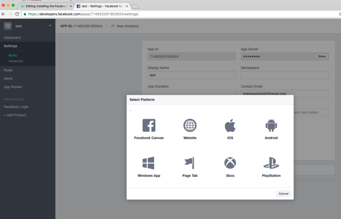Viewport: 341px width, 219px height.
Task: Switch to test - Settings Facebook tab
Action: 102,6
